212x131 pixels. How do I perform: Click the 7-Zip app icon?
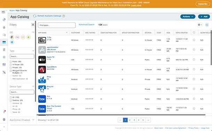[42, 40]
